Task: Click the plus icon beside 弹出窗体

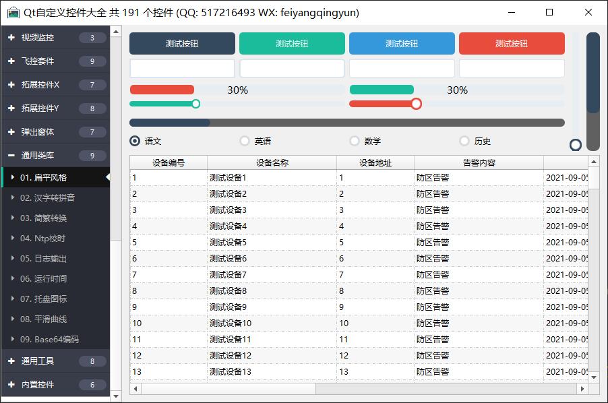Action: [11, 132]
